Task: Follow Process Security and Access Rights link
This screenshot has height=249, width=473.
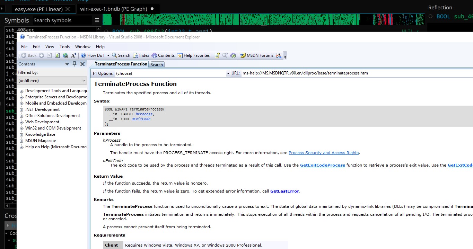Action: click(x=324, y=153)
